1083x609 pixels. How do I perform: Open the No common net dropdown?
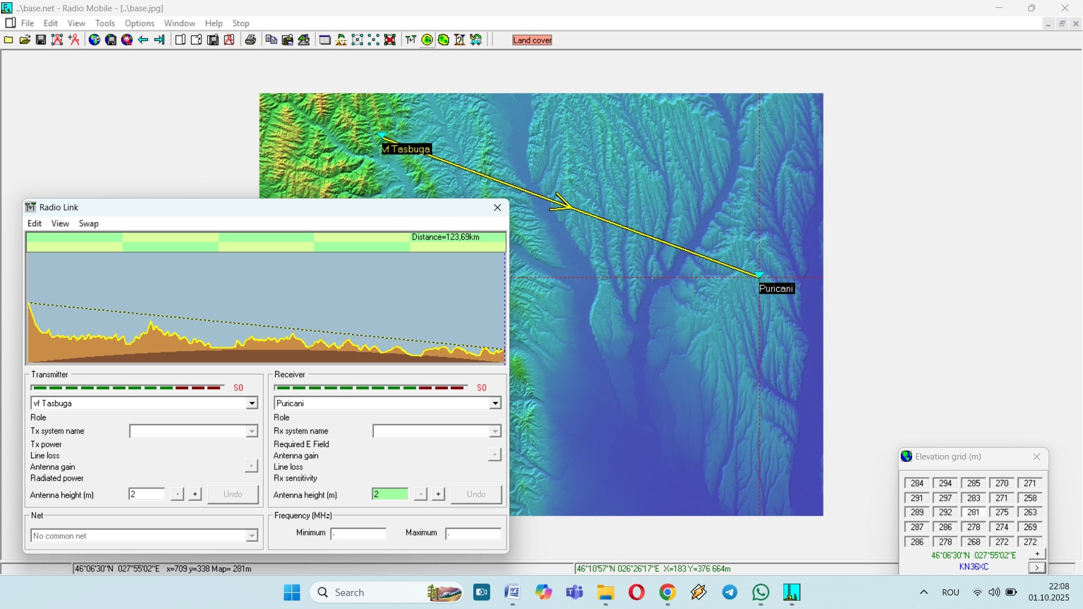[x=252, y=536]
